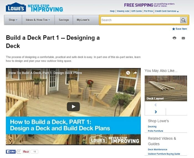
Task: Like the page on Facebook
Action: 11,152
